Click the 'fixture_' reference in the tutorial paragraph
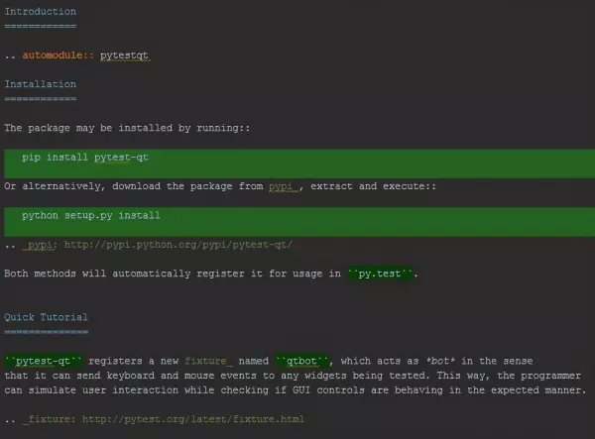 208,361
